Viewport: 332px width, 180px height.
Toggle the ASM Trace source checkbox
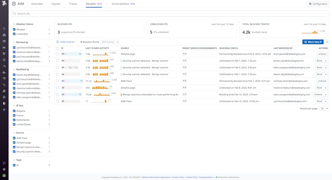tap(14, 138)
